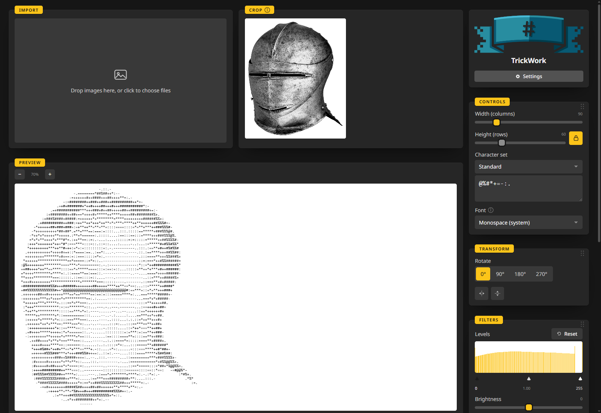Select 270° rotation
Viewport: 601px width, 413px height.
click(x=541, y=274)
